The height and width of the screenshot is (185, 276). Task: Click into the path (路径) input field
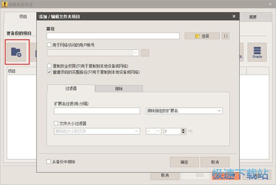(x=113, y=36)
